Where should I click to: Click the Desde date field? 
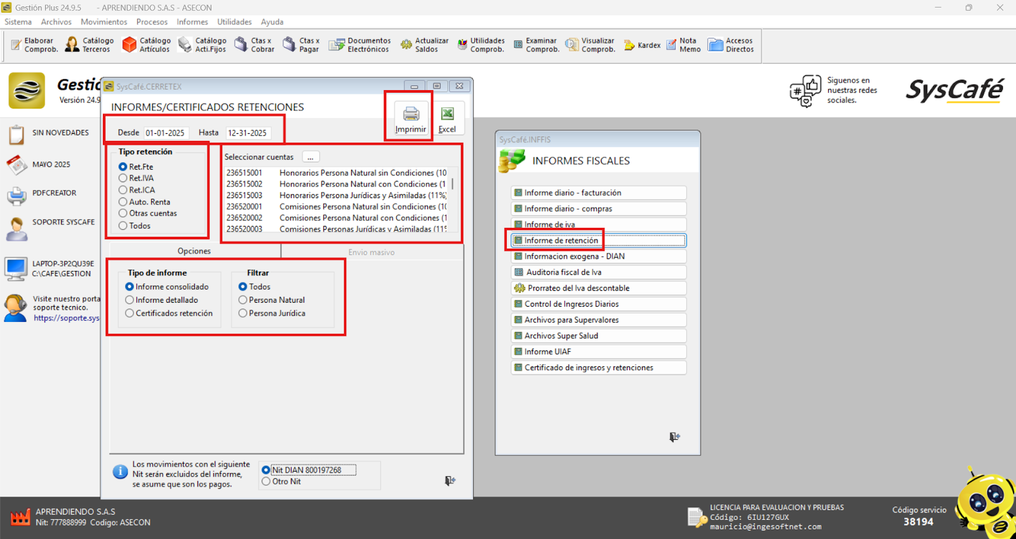(x=165, y=133)
